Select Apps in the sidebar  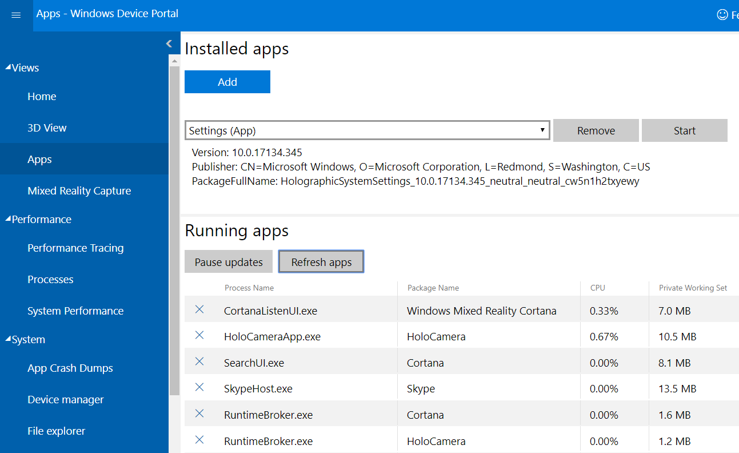39,159
